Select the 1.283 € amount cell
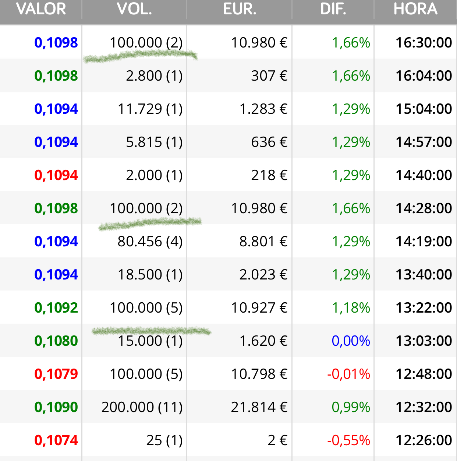The image size is (457, 461). pos(263,109)
